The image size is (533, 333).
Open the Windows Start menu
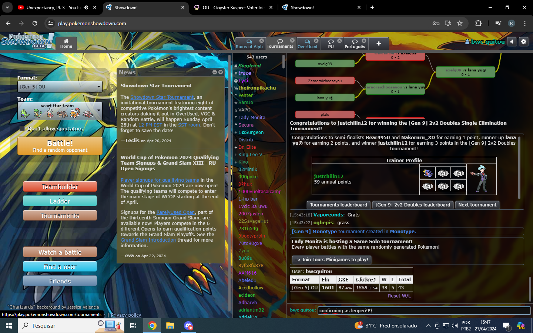click(9, 326)
